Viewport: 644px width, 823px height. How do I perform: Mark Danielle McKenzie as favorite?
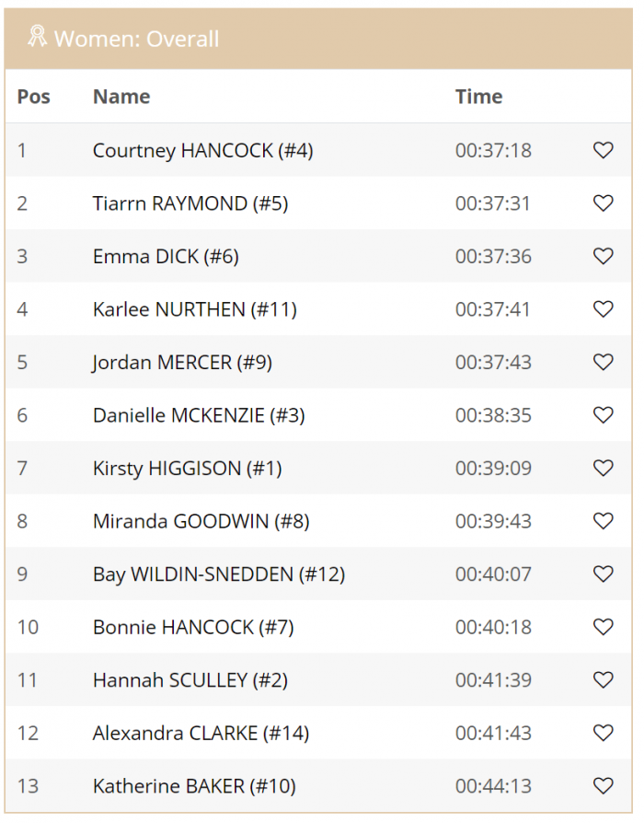tap(603, 415)
